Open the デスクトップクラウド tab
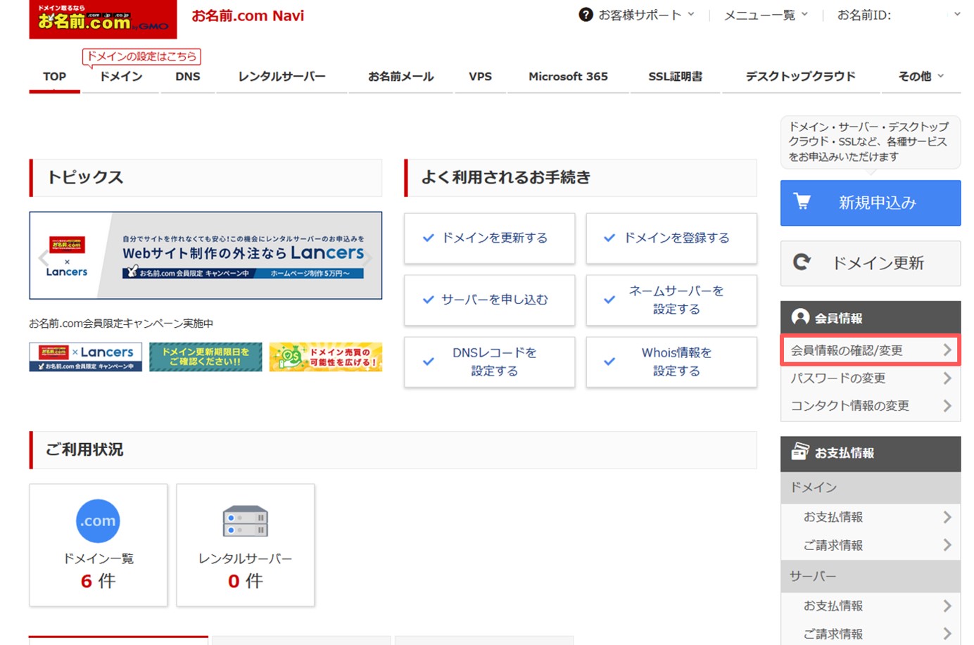 click(x=801, y=77)
